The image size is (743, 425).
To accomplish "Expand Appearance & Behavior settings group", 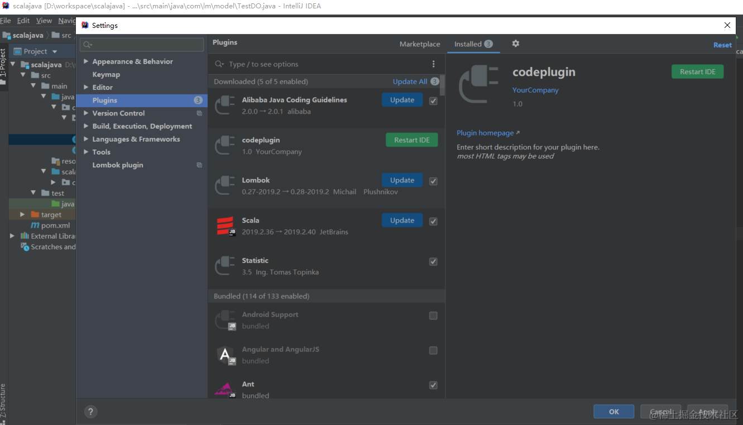I will [86, 61].
